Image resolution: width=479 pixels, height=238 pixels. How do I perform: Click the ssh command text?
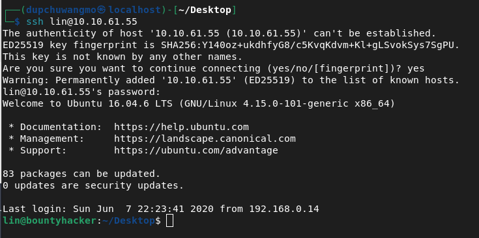tap(35, 21)
